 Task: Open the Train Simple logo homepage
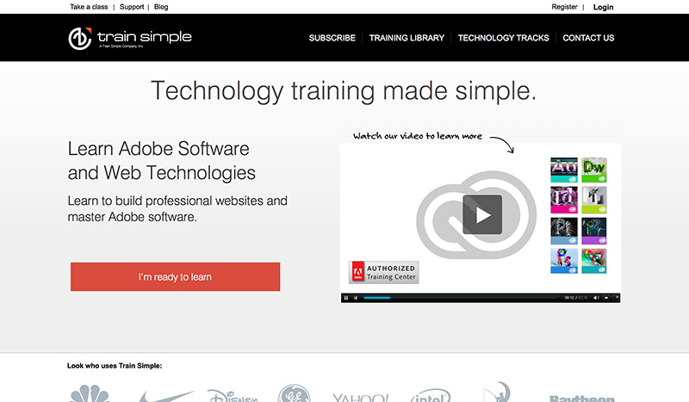[130, 38]
